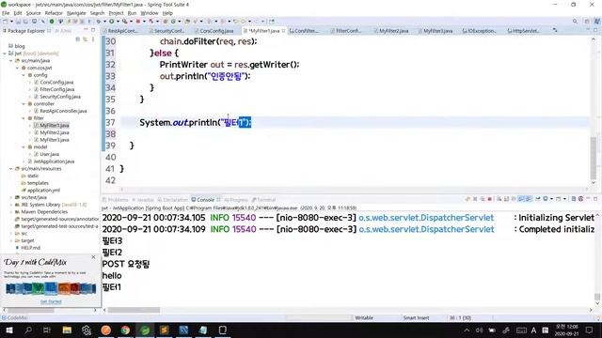Image resolution: width=602 pixels, height=338 pixels.
Task: Click the CodeMix status bar item
Action: [14, 317]
